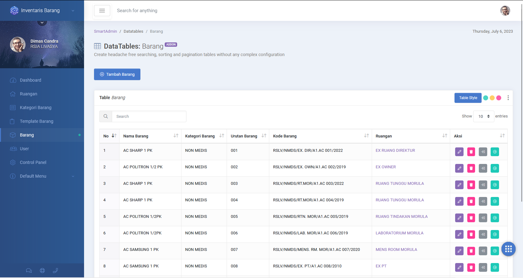Expand the Default Menu submenu

[x=42, y=176]
